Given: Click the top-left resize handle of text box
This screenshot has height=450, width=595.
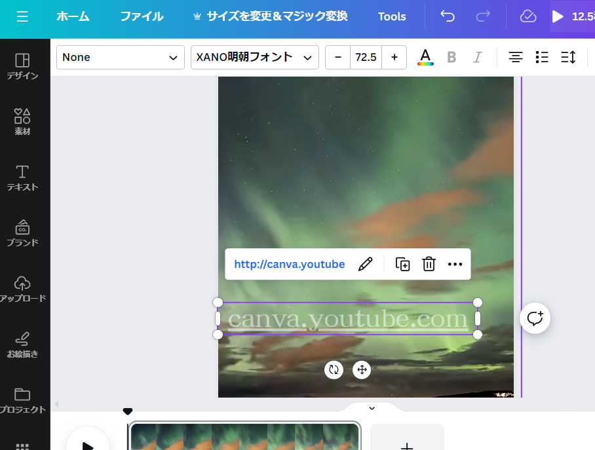Looking at the screenshot, I should pos(218,303).
